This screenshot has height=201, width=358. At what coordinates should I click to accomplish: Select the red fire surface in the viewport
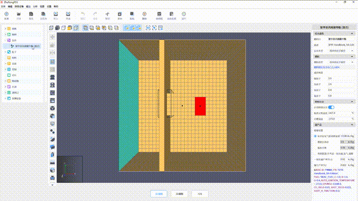point(200,106)
